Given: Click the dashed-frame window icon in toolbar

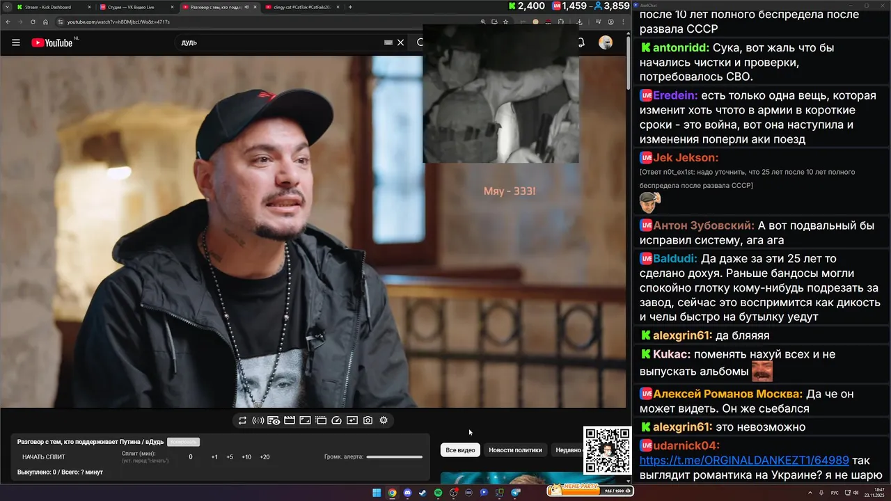Looking at the screenshot, I should pos(321,420).
